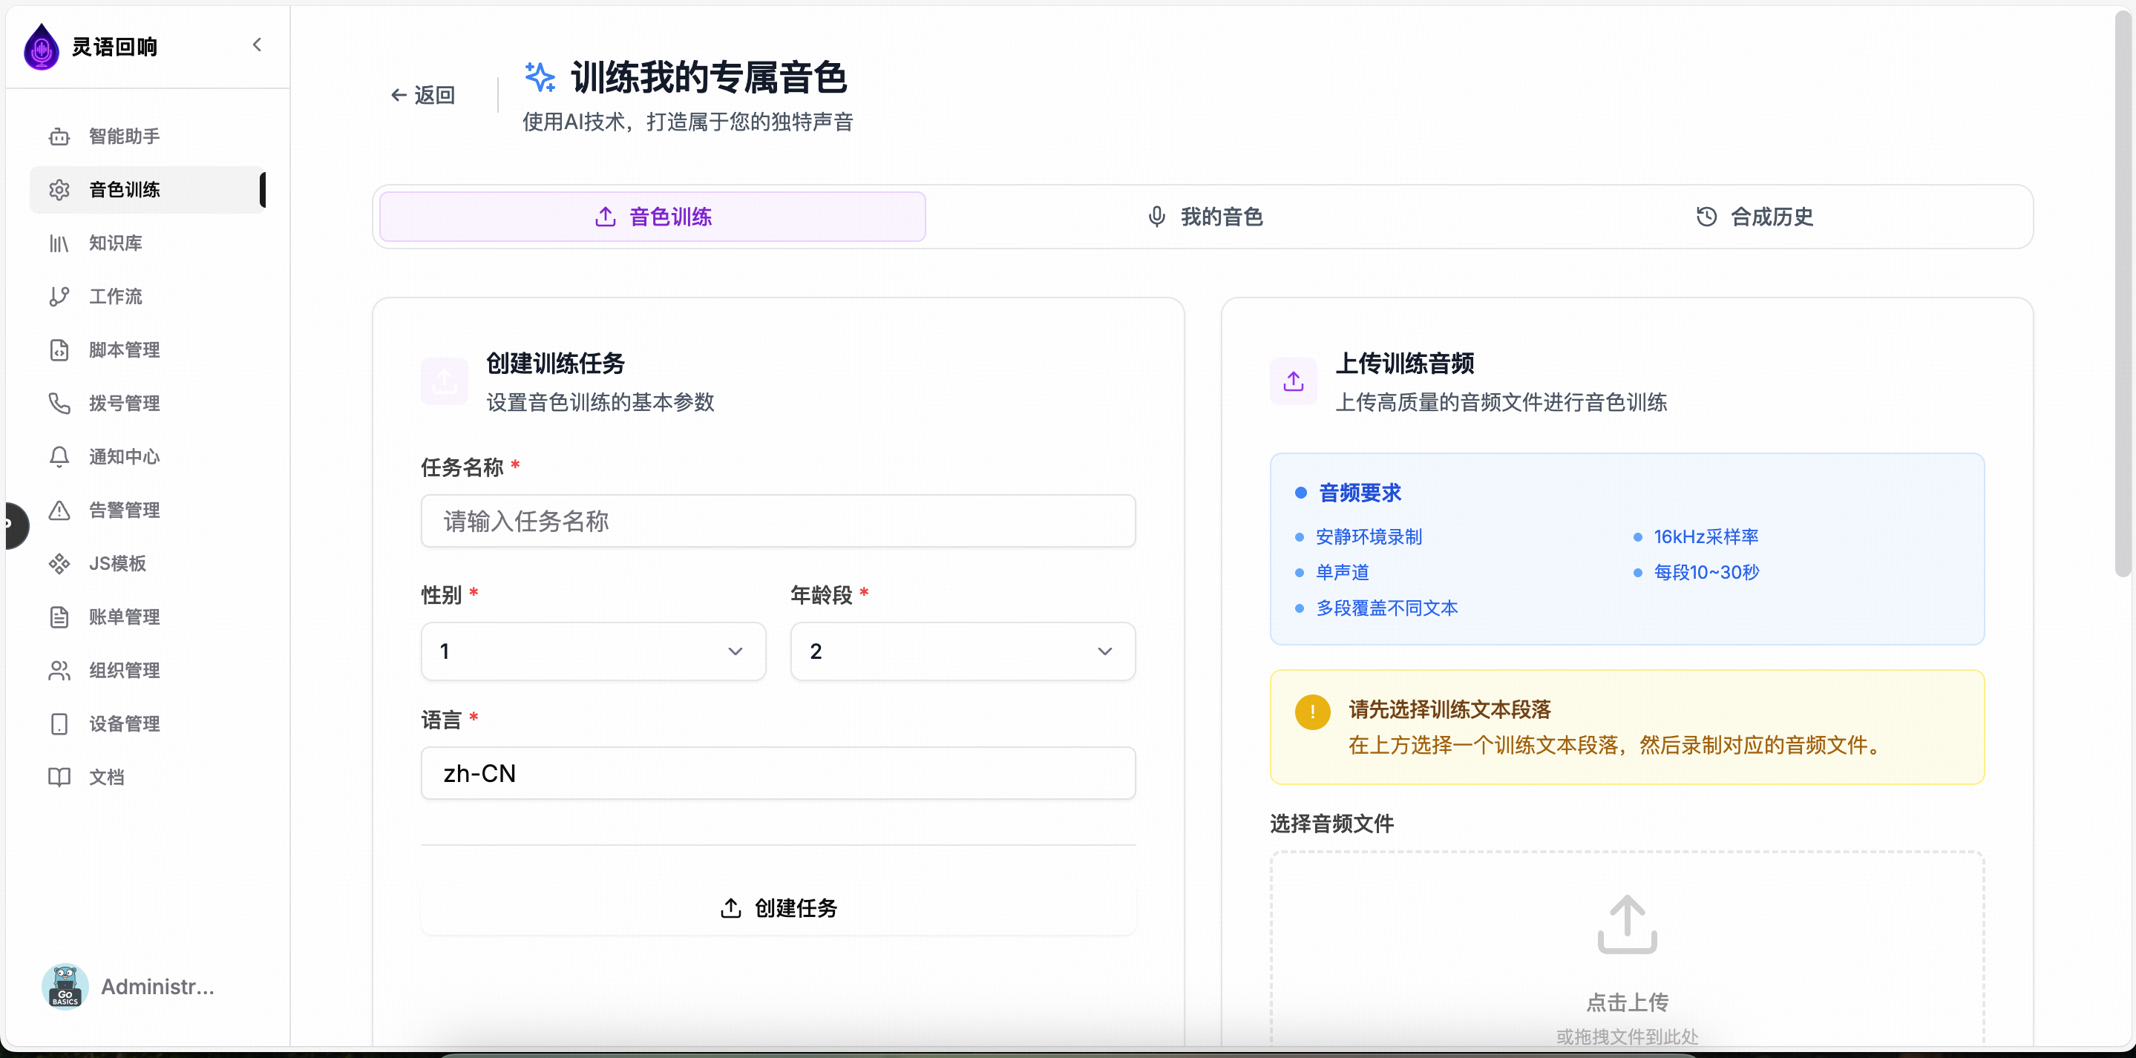
Task: Open 知识库 in the sidebar
Action: click(148, 243)
